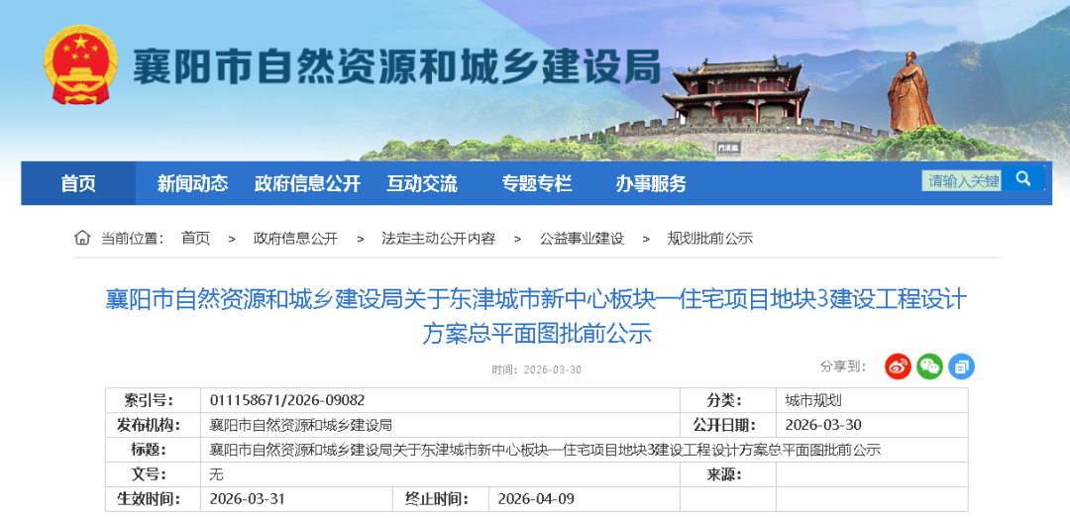
Task: Open the 专题专栏 navigation item
Action: tap(536, 183)
